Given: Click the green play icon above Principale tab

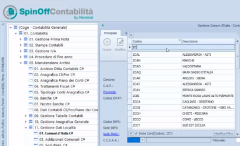Looking at the screenshot, I should 103,25.
